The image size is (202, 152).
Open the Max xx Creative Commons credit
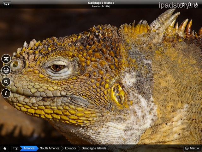192,148
